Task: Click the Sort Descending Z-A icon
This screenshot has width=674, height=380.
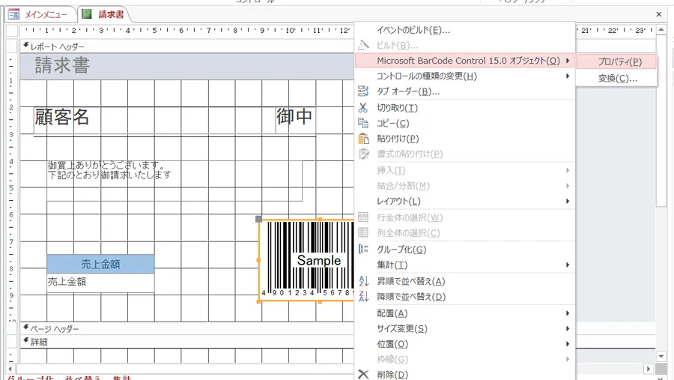Action: [x=364, y=297]
